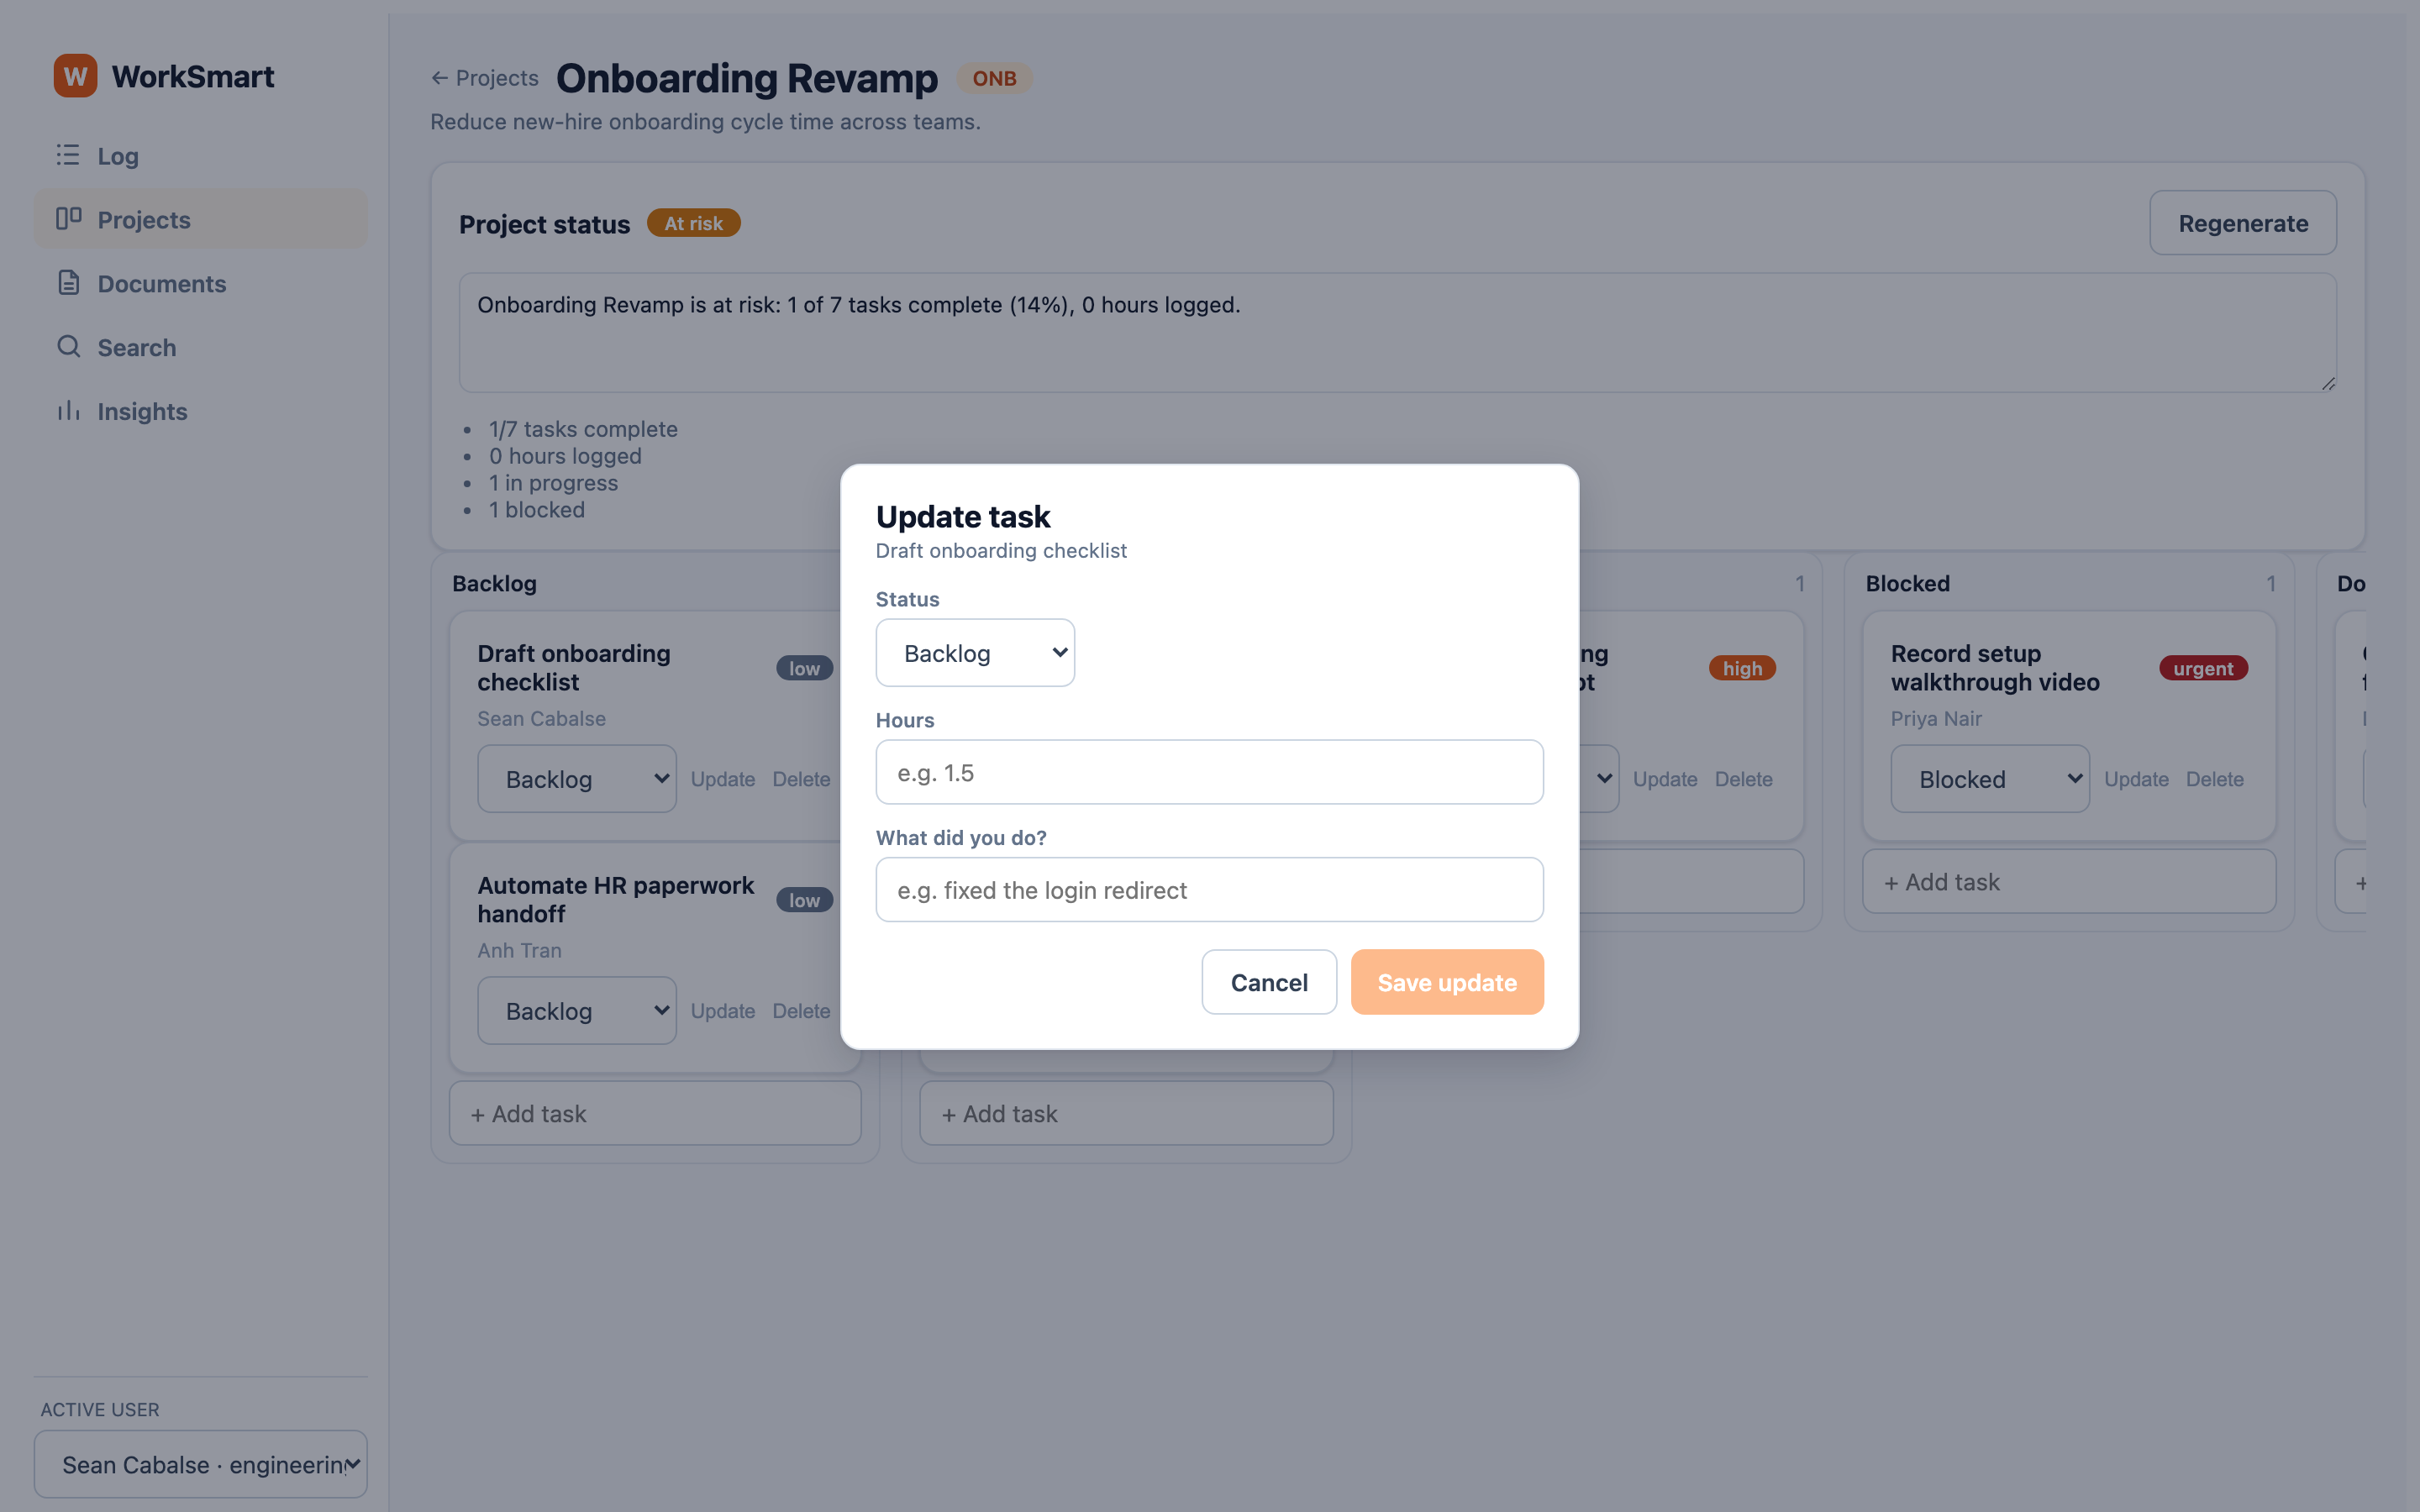This screenshot has width=2420, height=1512.
Task: Open Projects in sidebar
Action: 201,219
